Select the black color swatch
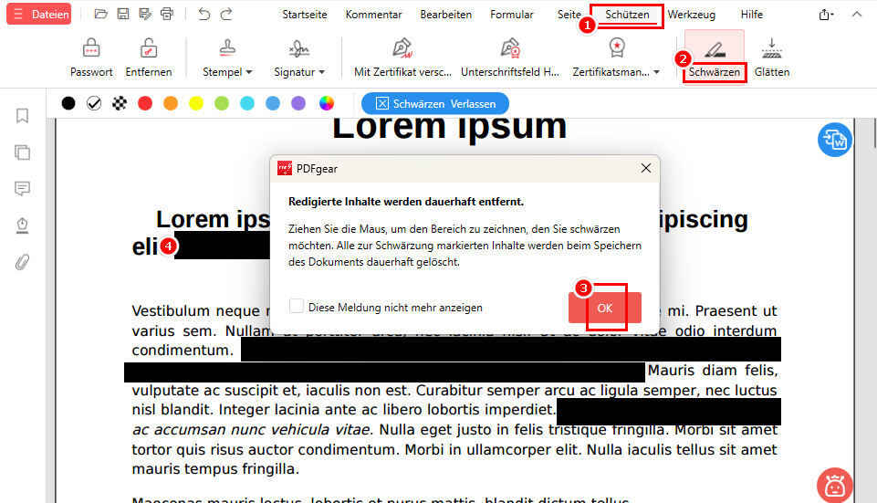 click(x=68, y=103)
